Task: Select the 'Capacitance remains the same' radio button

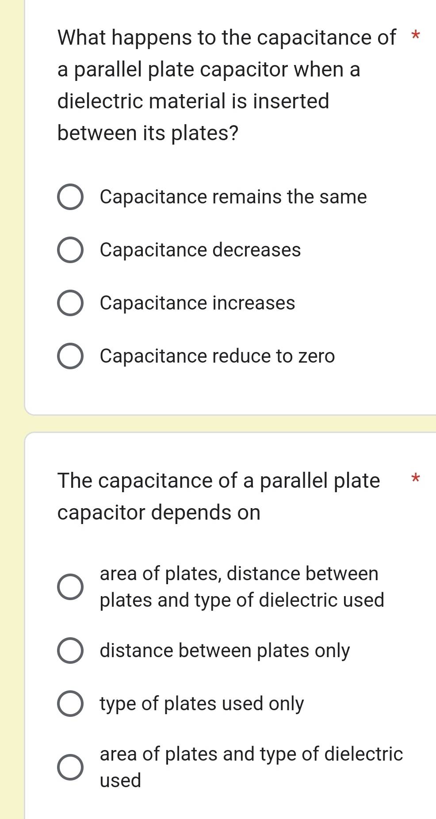Action: [70, 197]
